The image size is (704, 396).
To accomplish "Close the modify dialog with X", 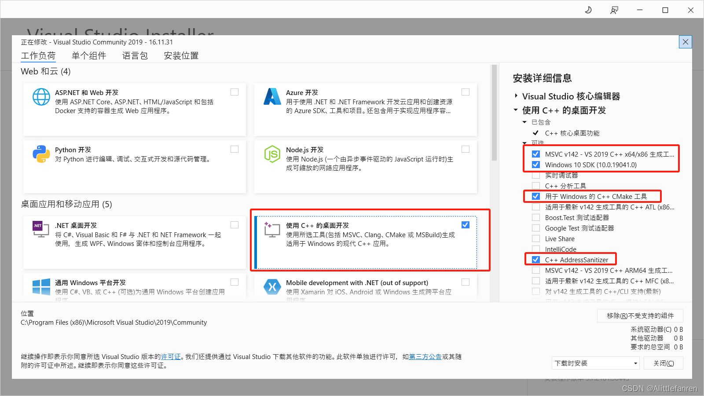I will pyautogui.click(x=686, y=42).
